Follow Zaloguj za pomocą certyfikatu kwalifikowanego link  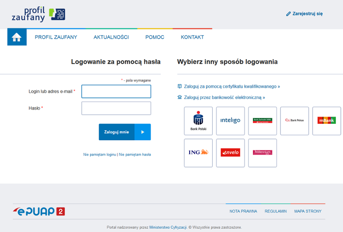pos(232,86)
